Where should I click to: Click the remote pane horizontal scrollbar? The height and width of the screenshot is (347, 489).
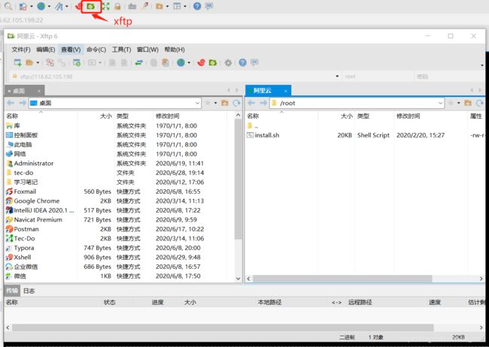coord(342,279)
